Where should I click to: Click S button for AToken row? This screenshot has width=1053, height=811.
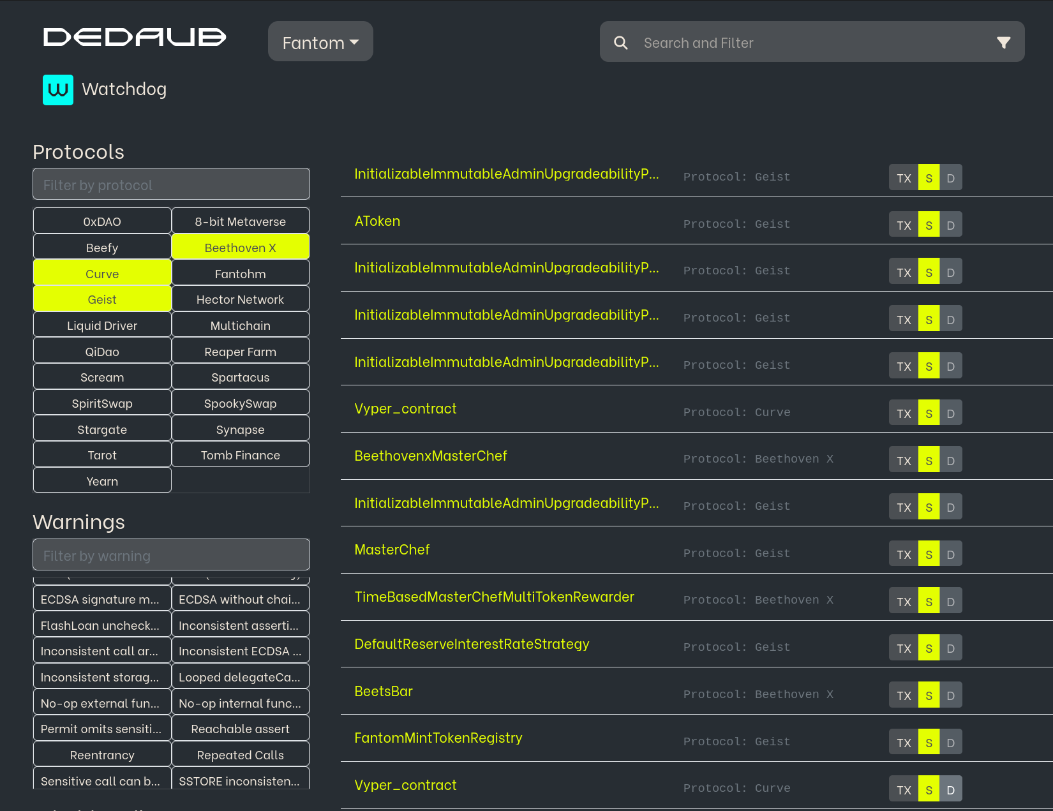(929, 225)
